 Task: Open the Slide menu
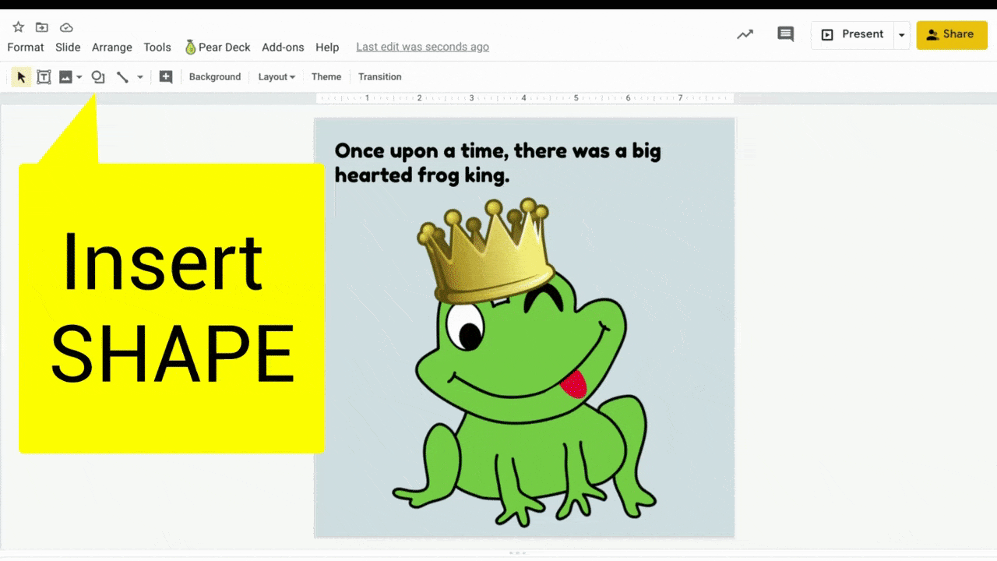coord(68,48)
